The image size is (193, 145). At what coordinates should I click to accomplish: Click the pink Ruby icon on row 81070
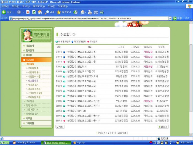(x=64, y=62)
